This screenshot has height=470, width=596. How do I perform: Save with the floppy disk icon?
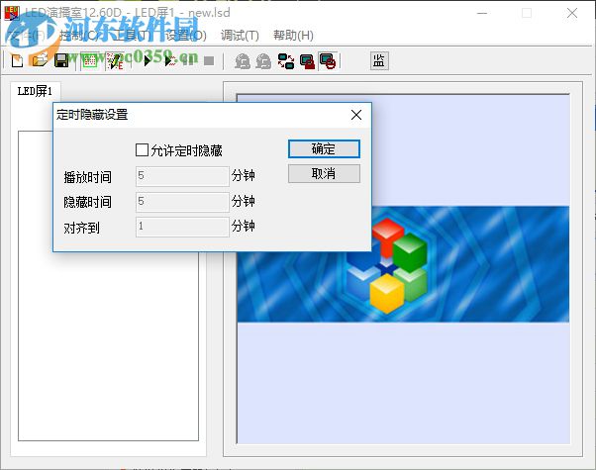pos(61,60)
